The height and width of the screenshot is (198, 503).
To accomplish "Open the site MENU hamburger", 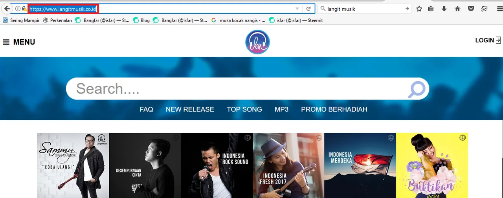I will point(19,42).
